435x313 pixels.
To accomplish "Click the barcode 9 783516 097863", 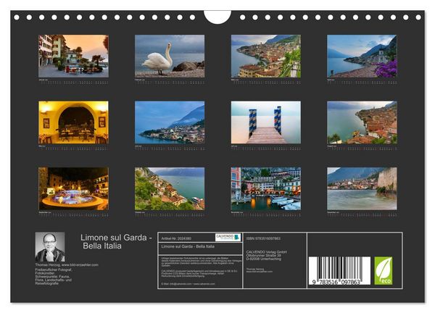I will (x=339, y=270).
